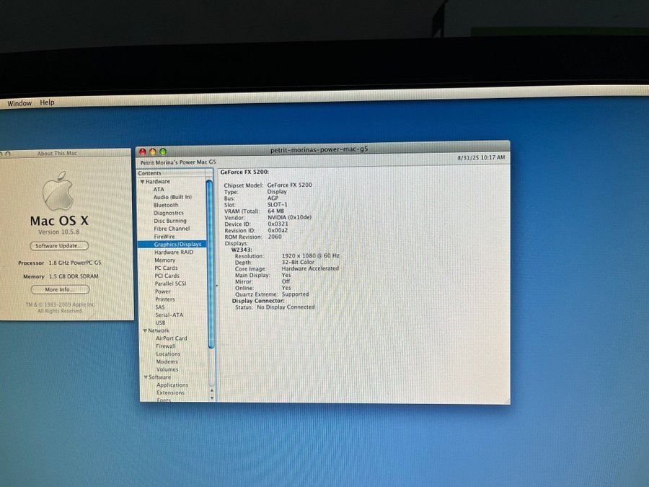Screen dimensions: 649x487
Task: Click the contents scroll down arrow
Action: tap(212, 398)
